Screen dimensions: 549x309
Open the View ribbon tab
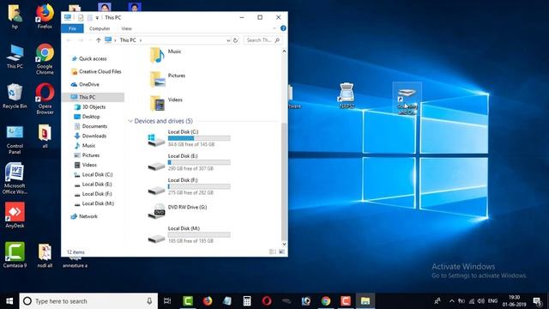coord(126,28)
